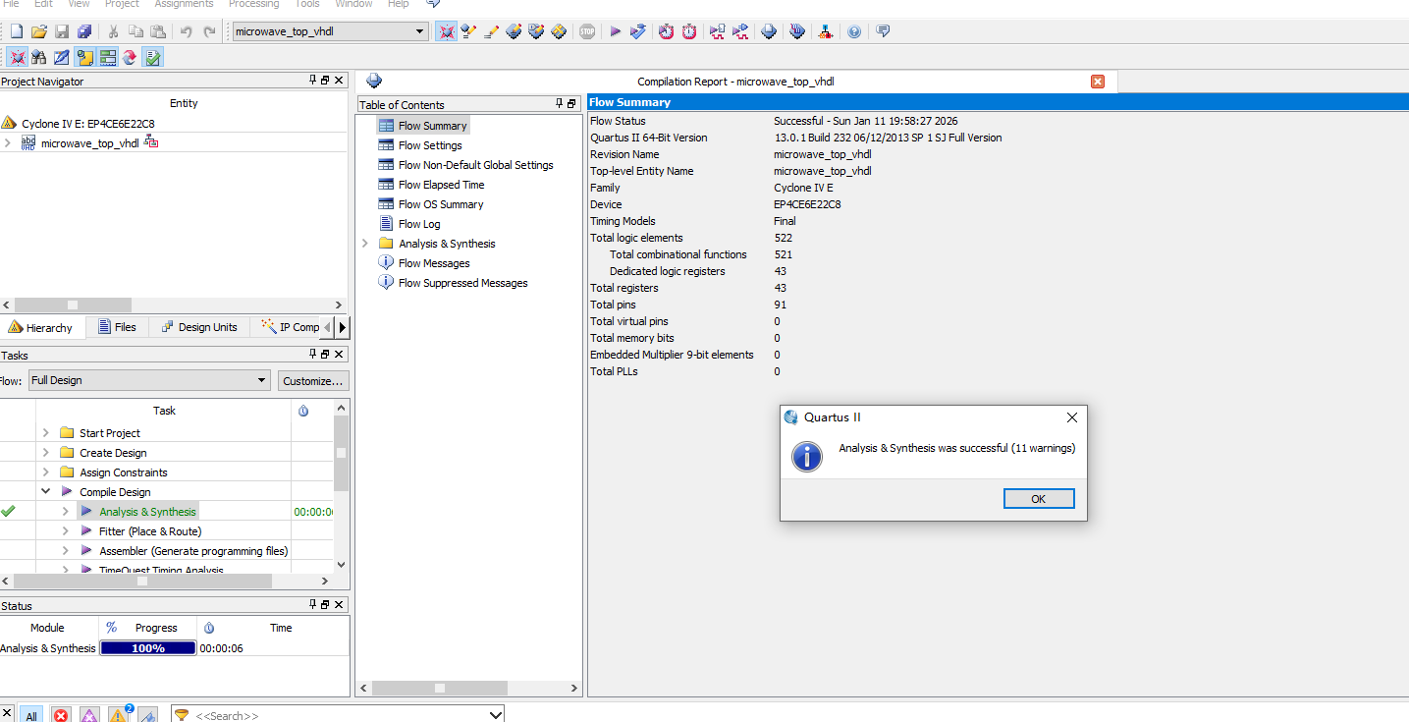The width and height of the screenshot is (1409, 722).
Task: Open Flow Elapsed Time report
Action: (x=441, y=185)
